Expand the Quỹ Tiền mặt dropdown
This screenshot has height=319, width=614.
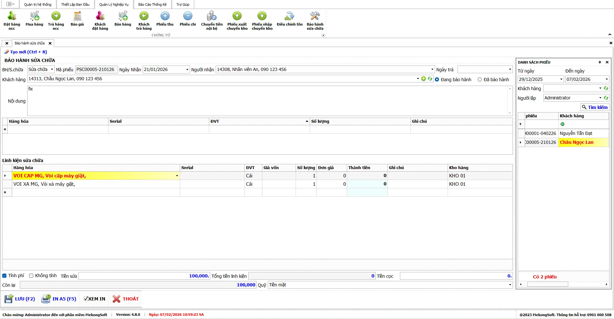510,285
